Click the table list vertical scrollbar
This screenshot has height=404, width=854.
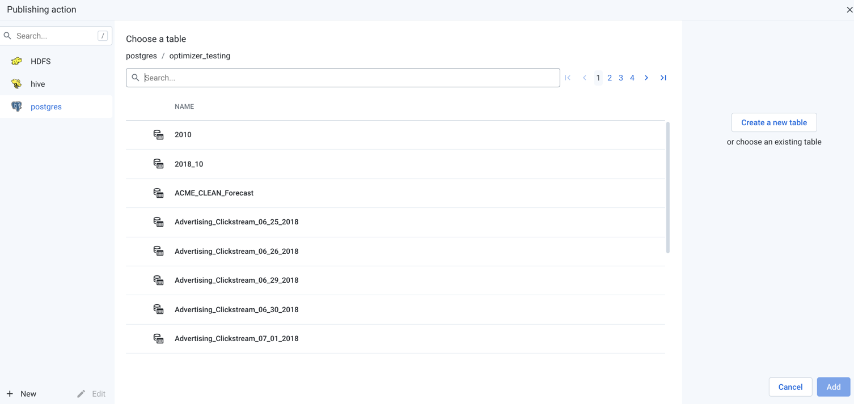[667, 187]
